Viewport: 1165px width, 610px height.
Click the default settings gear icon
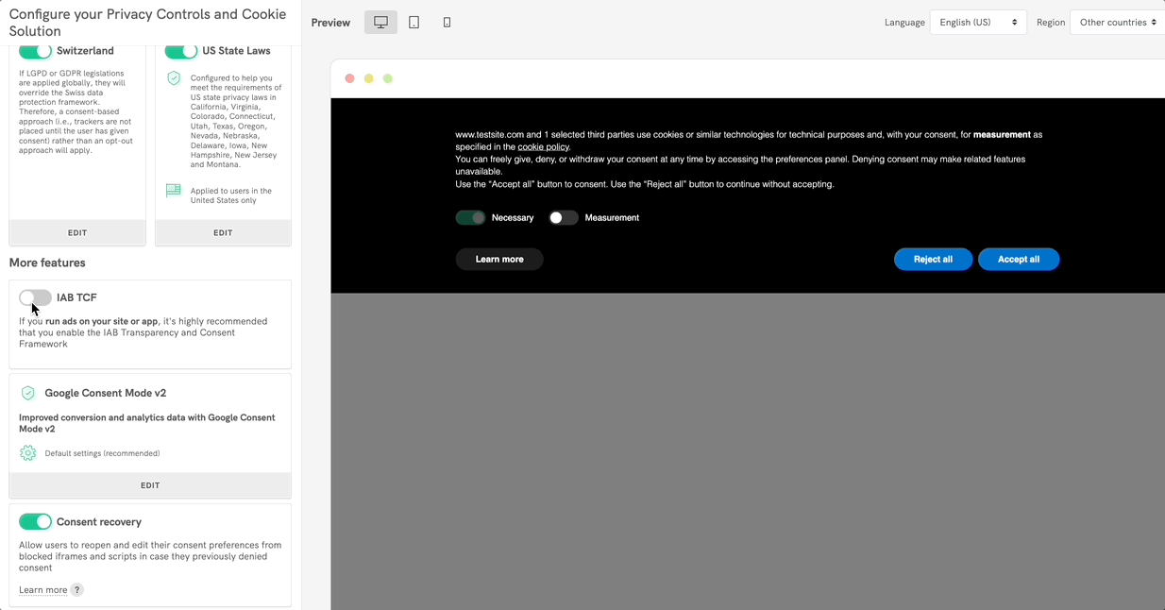(x=28, y=453)
